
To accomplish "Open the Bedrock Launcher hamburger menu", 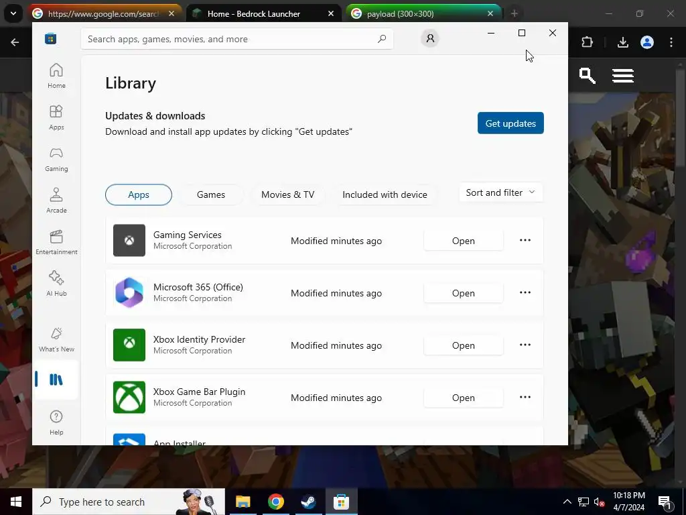I will pos(623,75).
